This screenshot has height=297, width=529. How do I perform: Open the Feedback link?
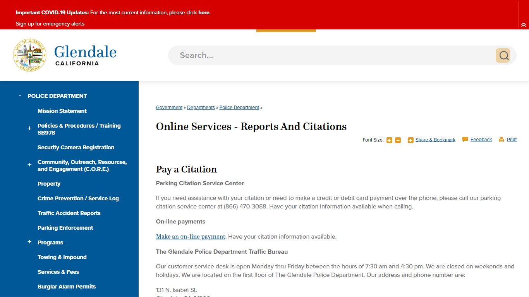click(481, 140)
